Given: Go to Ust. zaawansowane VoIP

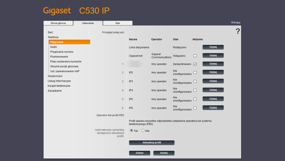Looking at the screenshot, I should click(x=64, y=71).
